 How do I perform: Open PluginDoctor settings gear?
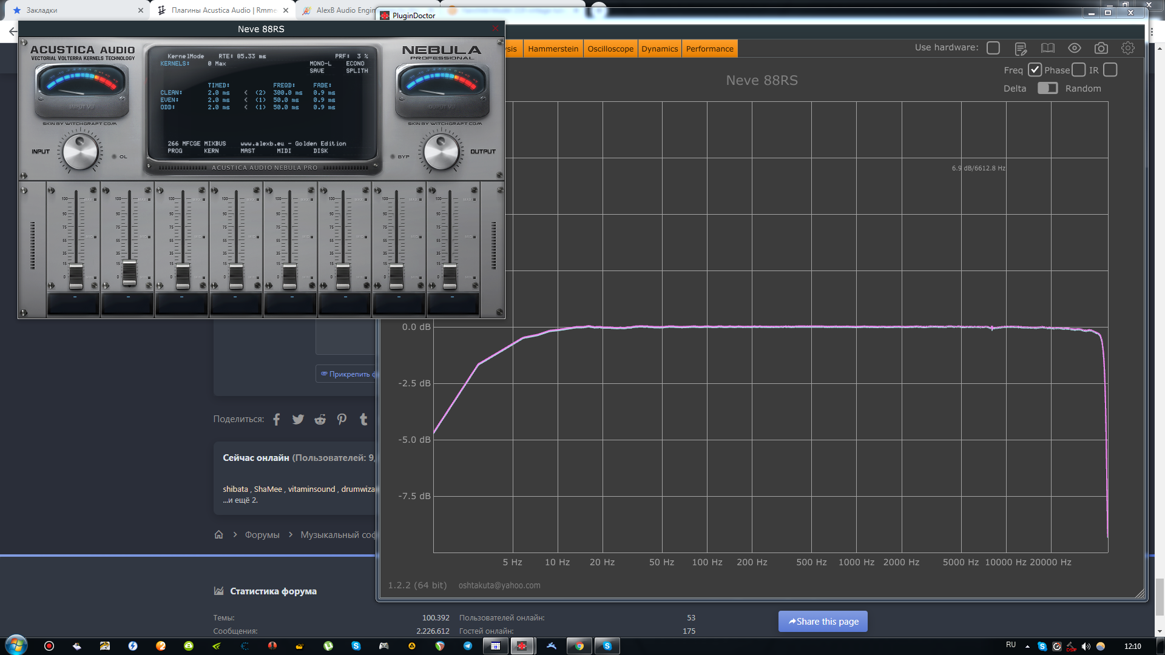click(x=1128, y=49)
